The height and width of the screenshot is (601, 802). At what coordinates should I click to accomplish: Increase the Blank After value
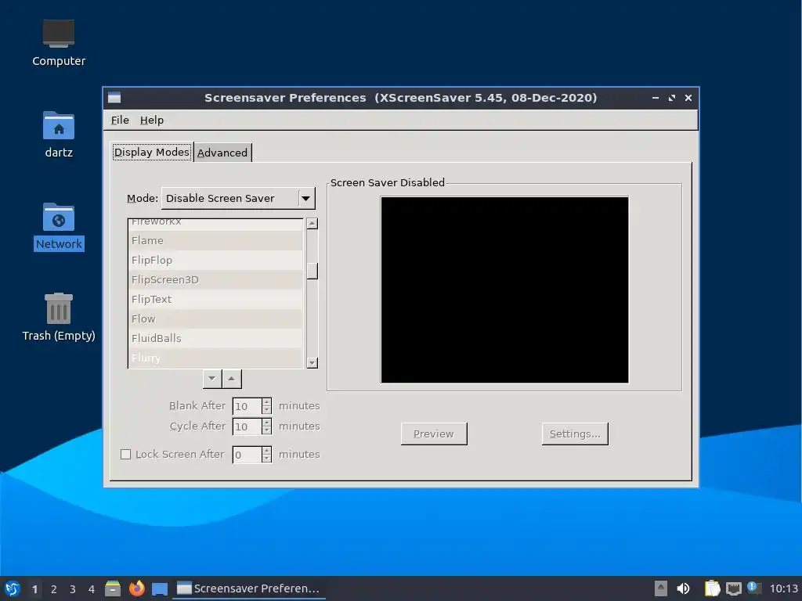(x=266, y=402)
